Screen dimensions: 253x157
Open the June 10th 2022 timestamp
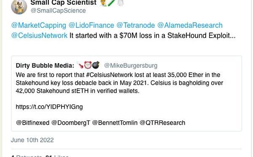[x=32, y=140]
